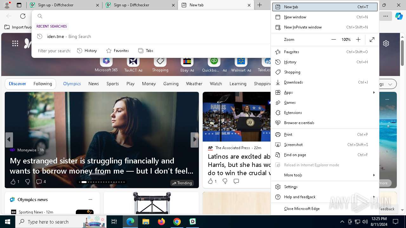Open Browser essentials
The image size is (406, 228).
point(325,123)
